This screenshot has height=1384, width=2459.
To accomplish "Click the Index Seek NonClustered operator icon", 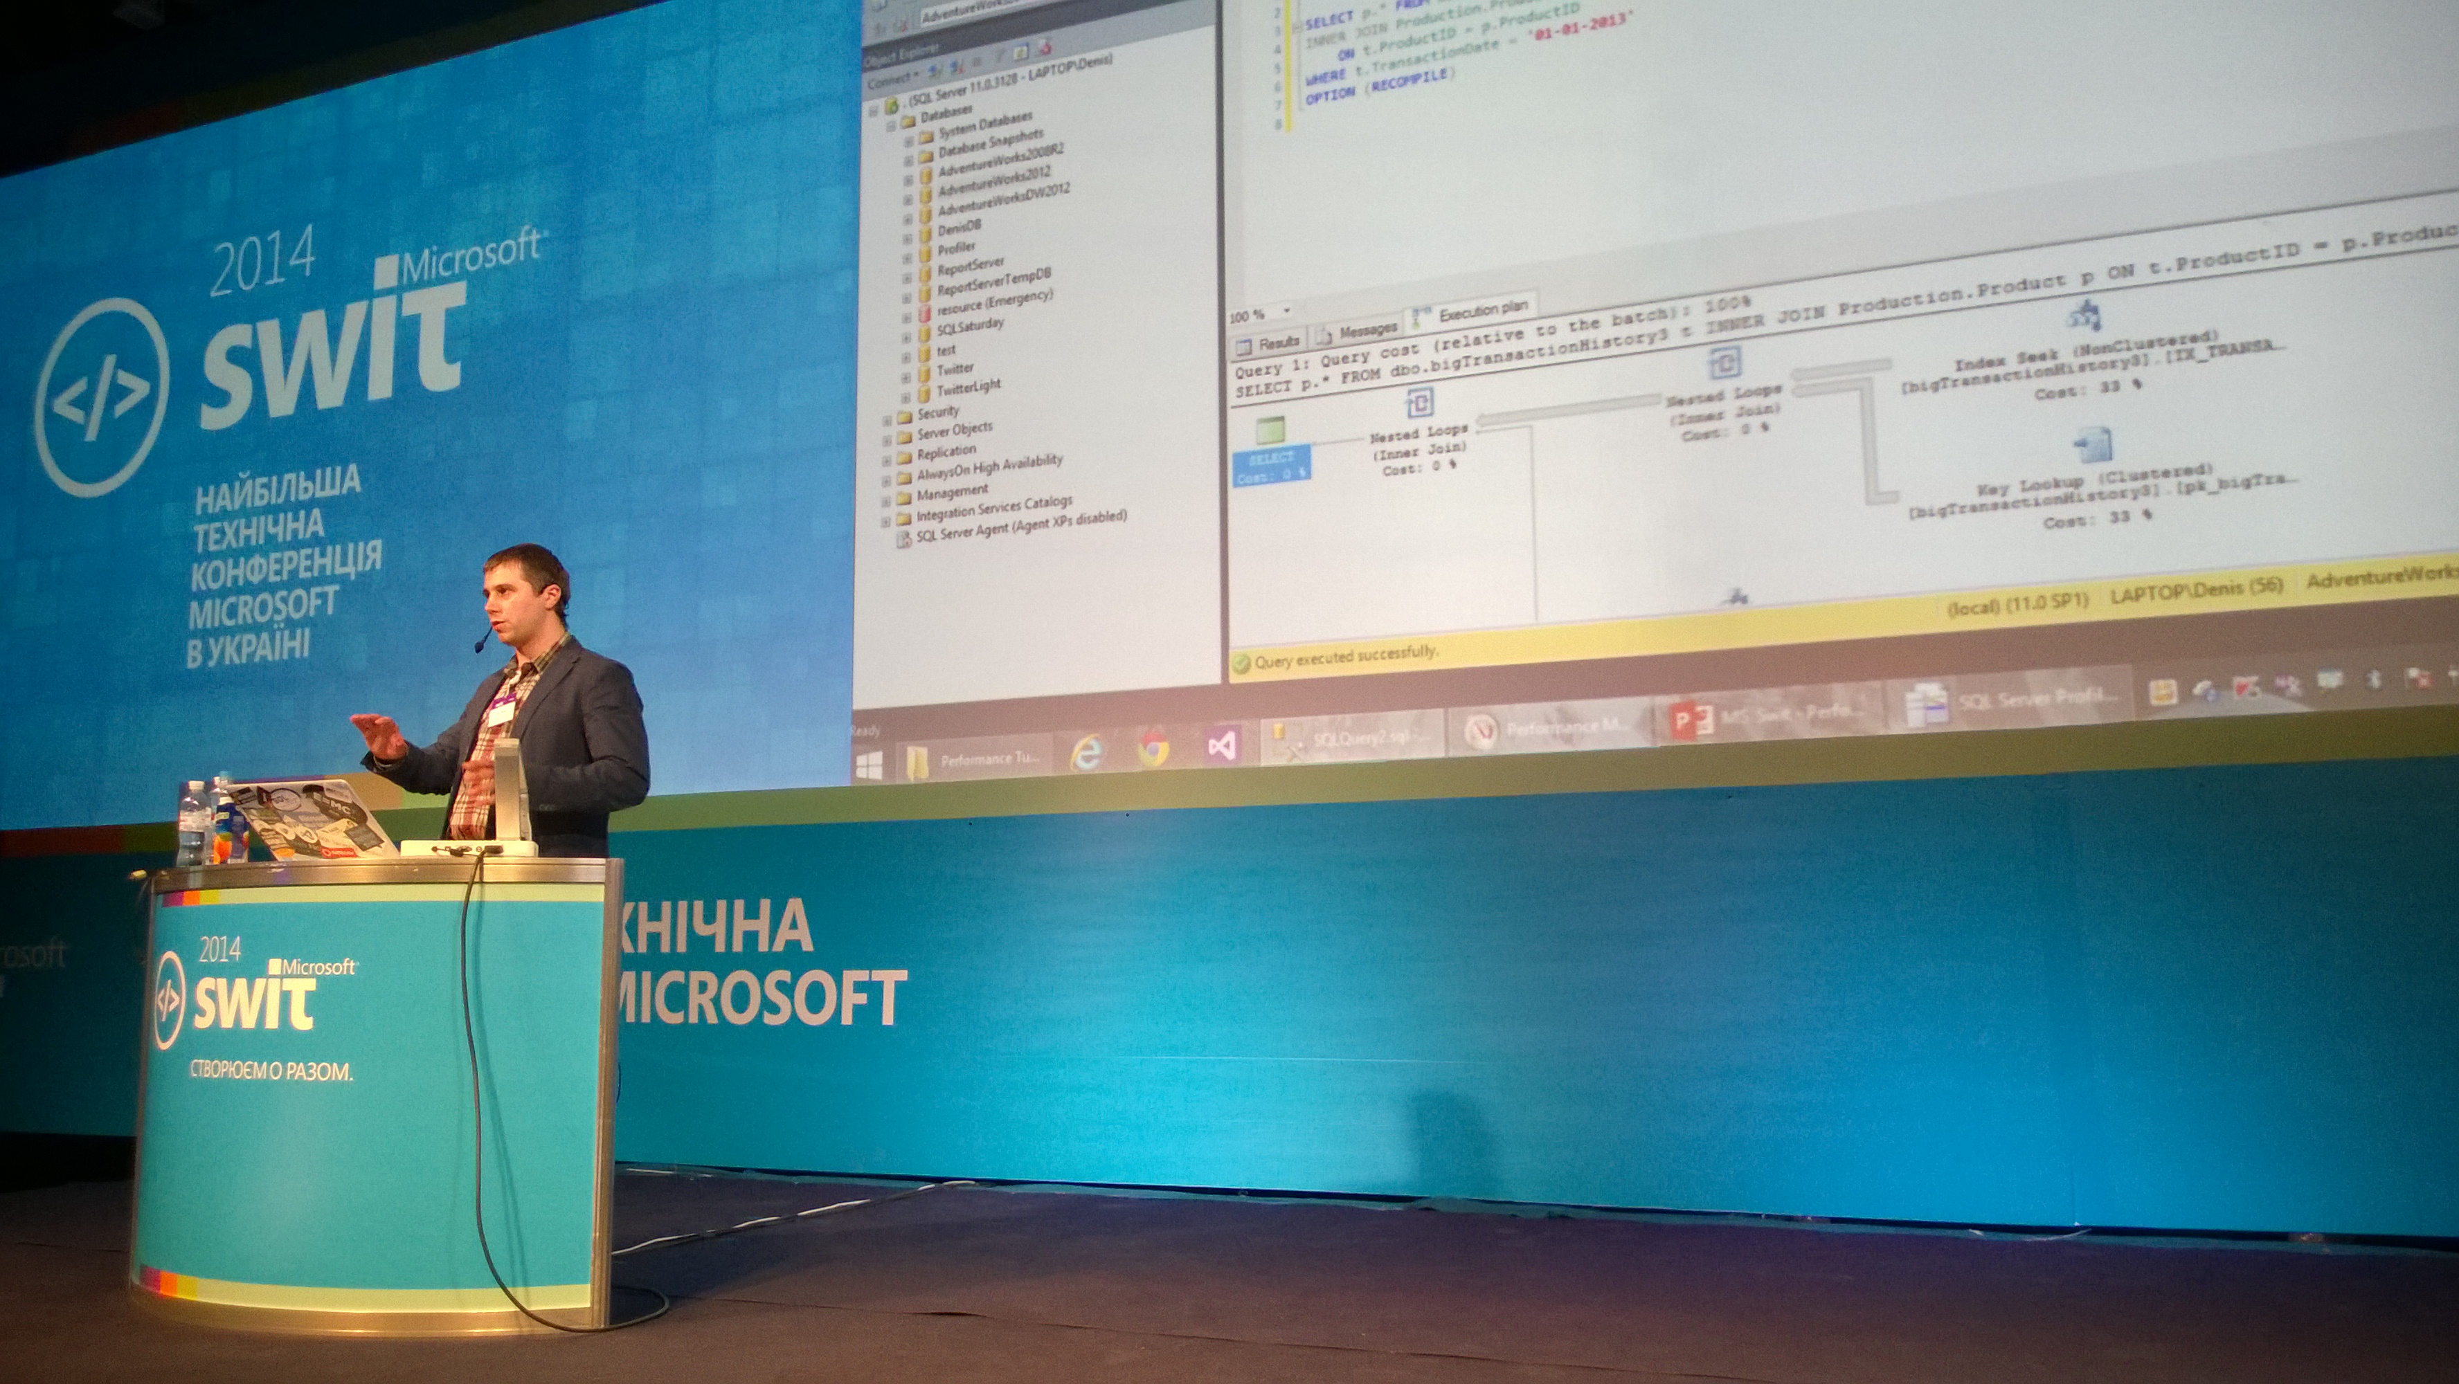I will pos(2086,318).
